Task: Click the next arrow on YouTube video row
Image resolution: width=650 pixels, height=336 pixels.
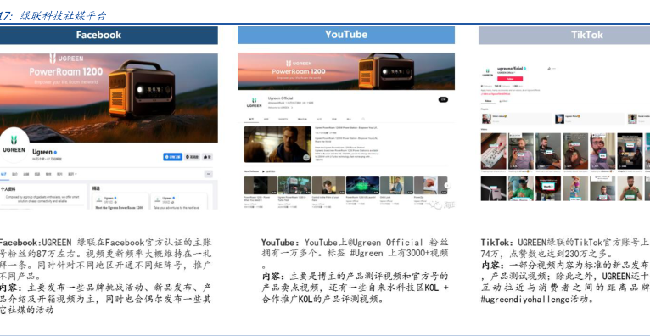Action: click(x=447, y=186)
